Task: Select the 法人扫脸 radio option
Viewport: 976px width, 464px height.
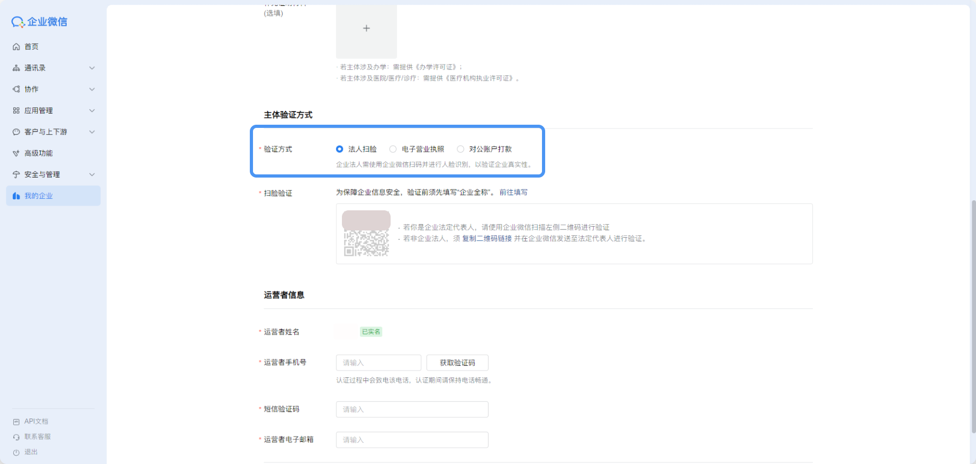Action: pyautogui.click(x=340, y=149)
